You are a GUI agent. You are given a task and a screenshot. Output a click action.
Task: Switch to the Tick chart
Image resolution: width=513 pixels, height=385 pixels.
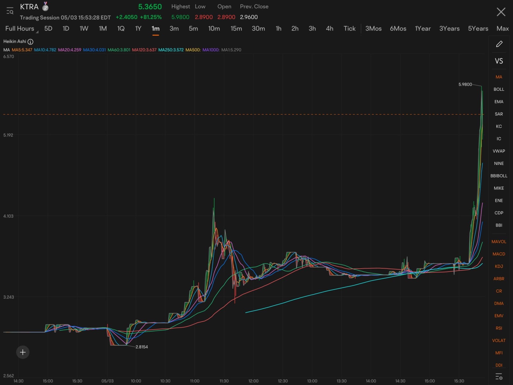349,29
